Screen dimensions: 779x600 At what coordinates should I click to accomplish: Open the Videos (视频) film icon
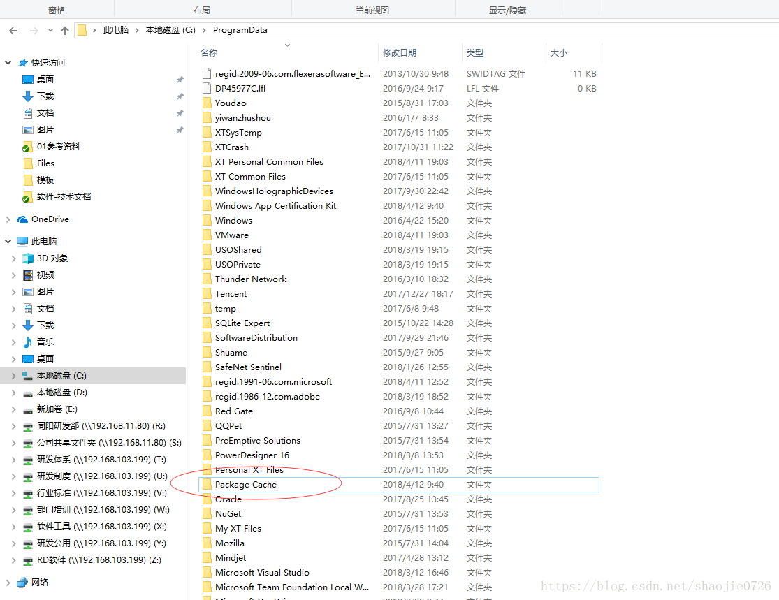point(28,275)
